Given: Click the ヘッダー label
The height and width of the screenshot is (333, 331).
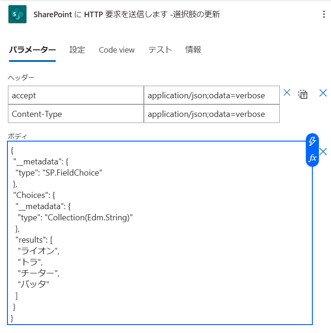Looking at the screenshot, I should tap(21, 77).
